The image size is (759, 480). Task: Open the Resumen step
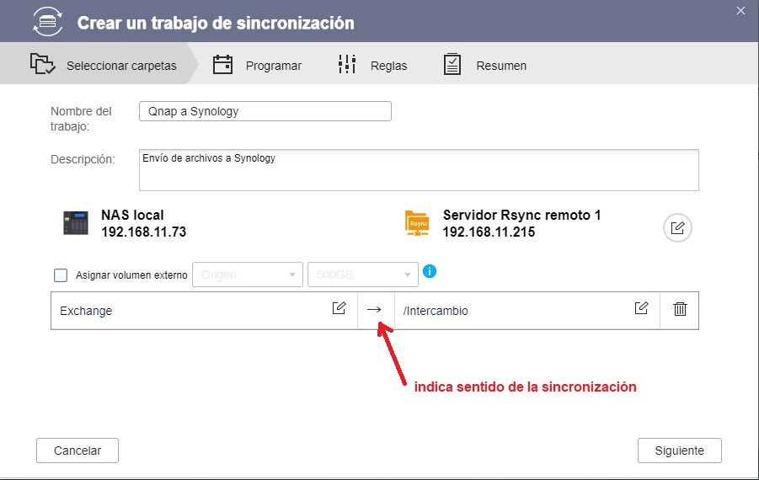tap(484, 66)
